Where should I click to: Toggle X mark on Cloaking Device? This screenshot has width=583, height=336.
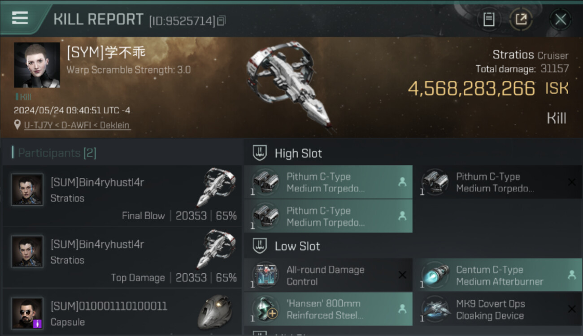571,309
